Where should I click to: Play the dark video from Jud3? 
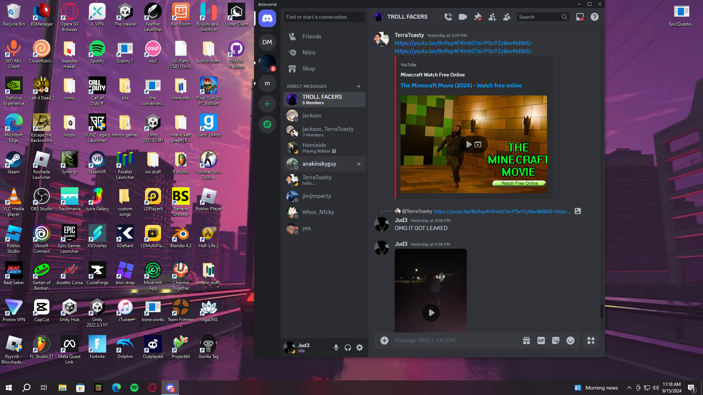click(x=431, y=313)
